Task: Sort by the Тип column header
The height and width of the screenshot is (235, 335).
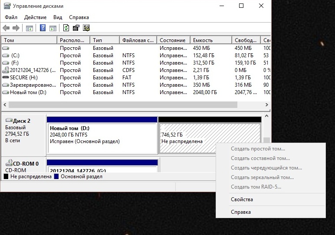Action: (x=105, y=40)
